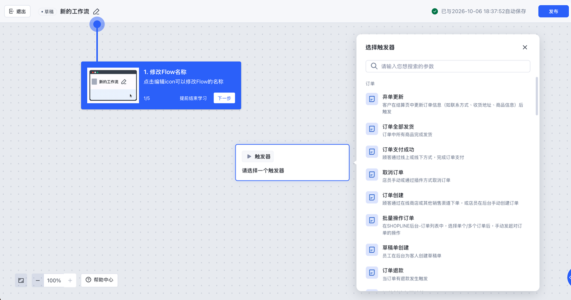Click the 退出 exit button
Screen dimensions: 571x300
tap(17, 11)
